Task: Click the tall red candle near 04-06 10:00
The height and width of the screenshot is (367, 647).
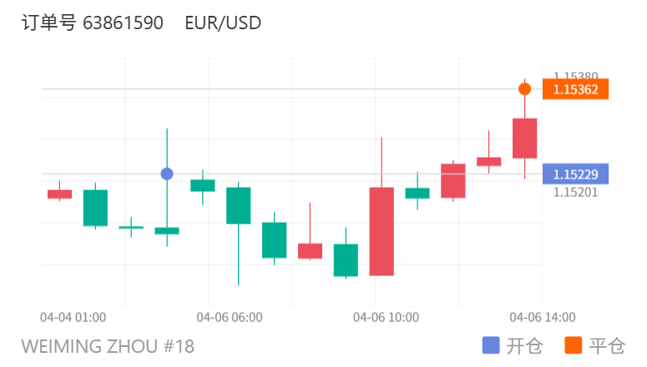Action: coord(382,231)
